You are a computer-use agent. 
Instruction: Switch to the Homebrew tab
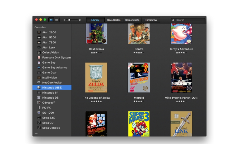(x=151, y=20)
